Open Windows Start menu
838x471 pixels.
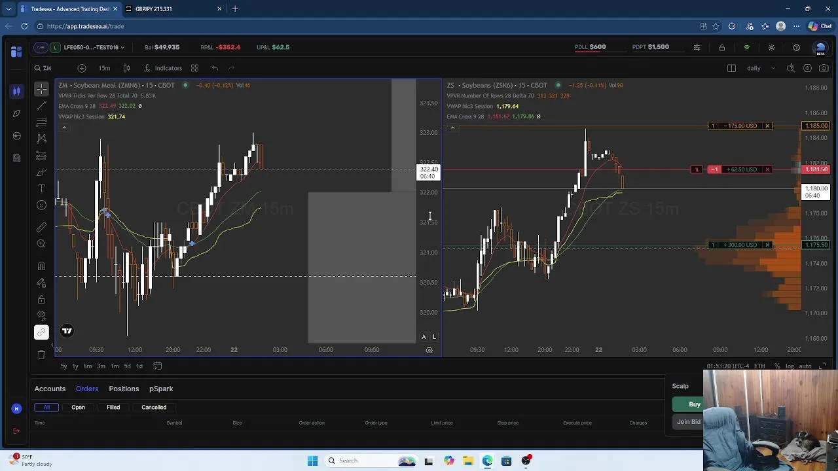pyautogui.click(x=312, y=461)
